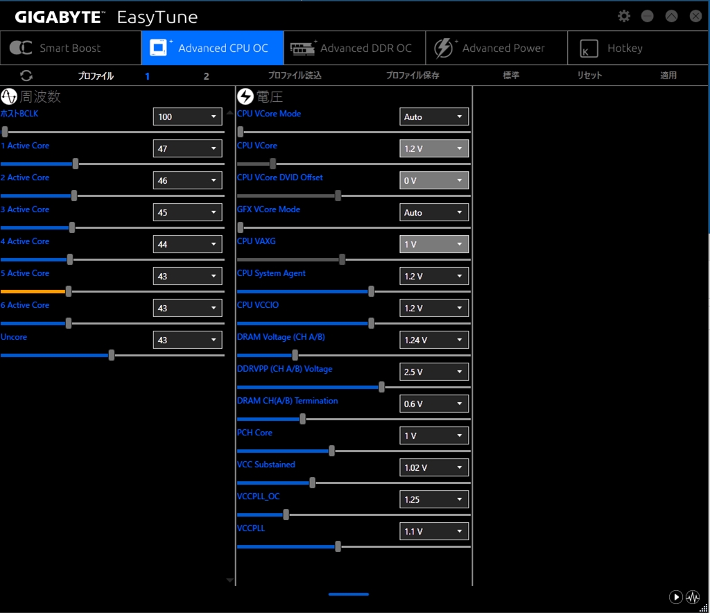
Task: Click the DRAM Voltage (CH A/B) label
Action: 282,337
